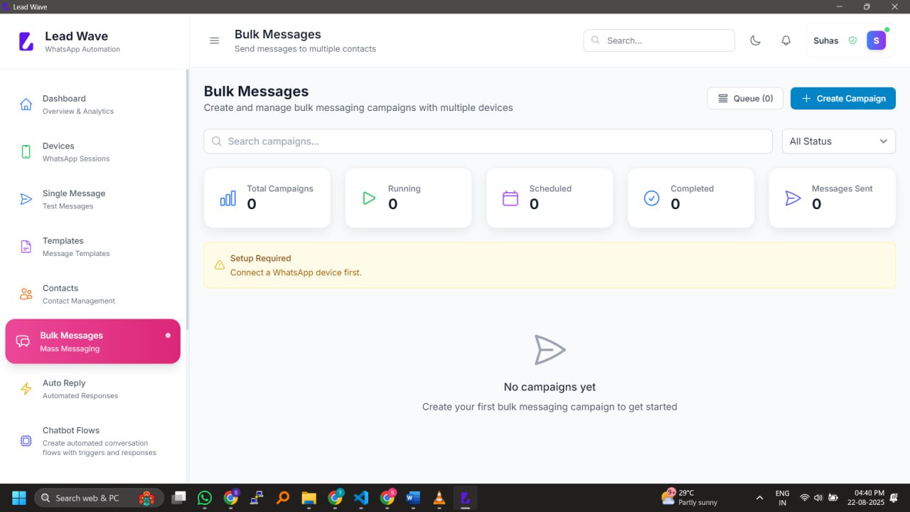Click the Total Campaigns bar chart icon
This screenshot has height=512, width=910.
(x=227, y=198)
